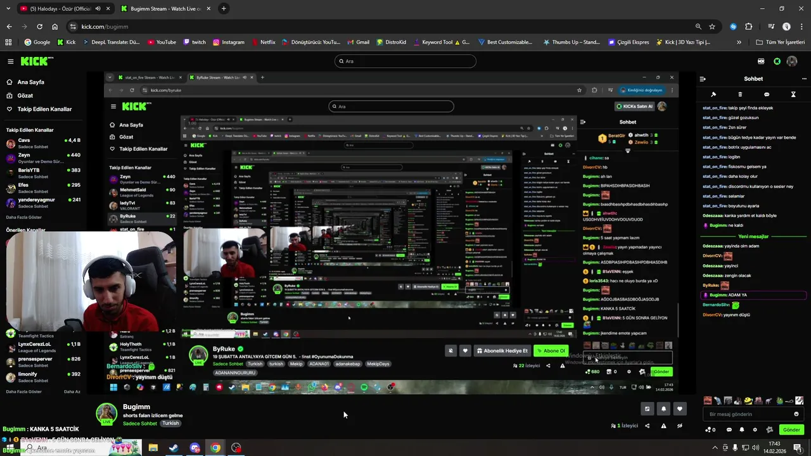Open the Kick sidebar hamburger menu
The width and height of the screenshot is (811, 456).
[x=11, y=61]
